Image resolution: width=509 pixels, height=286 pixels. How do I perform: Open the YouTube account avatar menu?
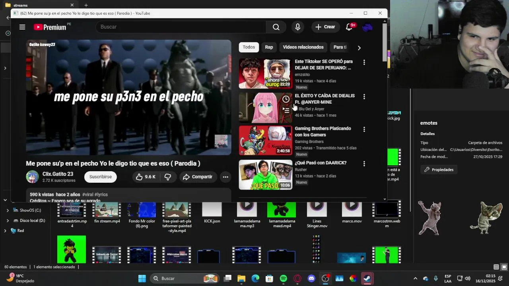(367, 27)
